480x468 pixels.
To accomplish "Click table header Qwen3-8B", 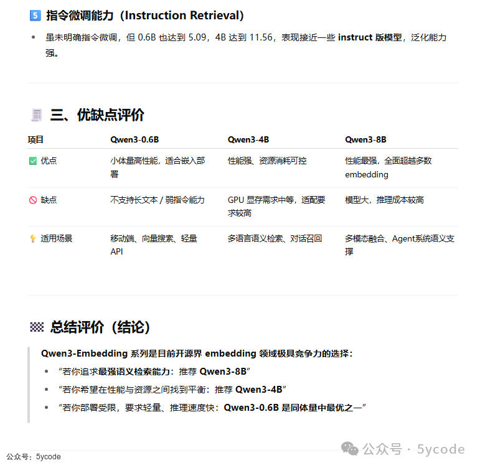I will coord(365,139).
